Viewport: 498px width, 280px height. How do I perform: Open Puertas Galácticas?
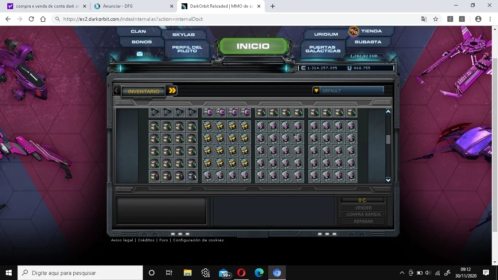click(323, 49)
